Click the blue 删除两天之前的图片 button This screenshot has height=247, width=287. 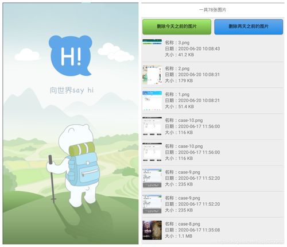(x=249, y=26)
